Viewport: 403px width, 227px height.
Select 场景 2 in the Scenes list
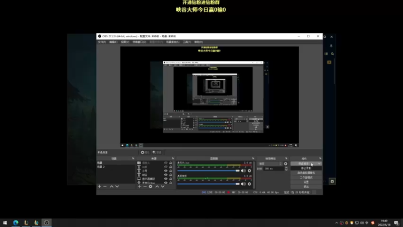116,167
